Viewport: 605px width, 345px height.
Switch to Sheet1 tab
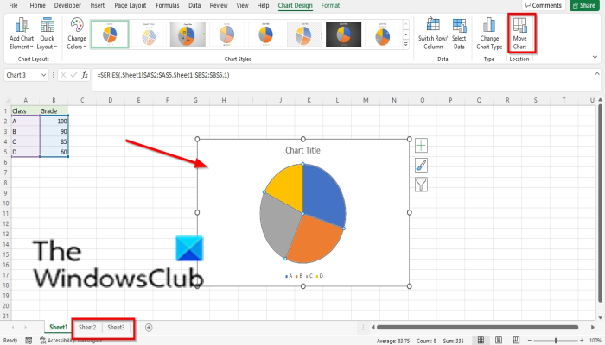point(58,327)
